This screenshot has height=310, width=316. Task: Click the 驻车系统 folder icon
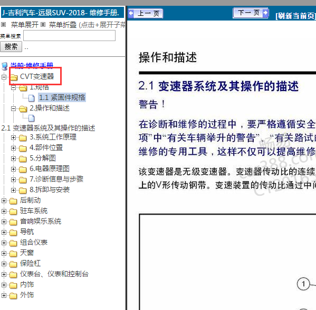click(13, 211)
